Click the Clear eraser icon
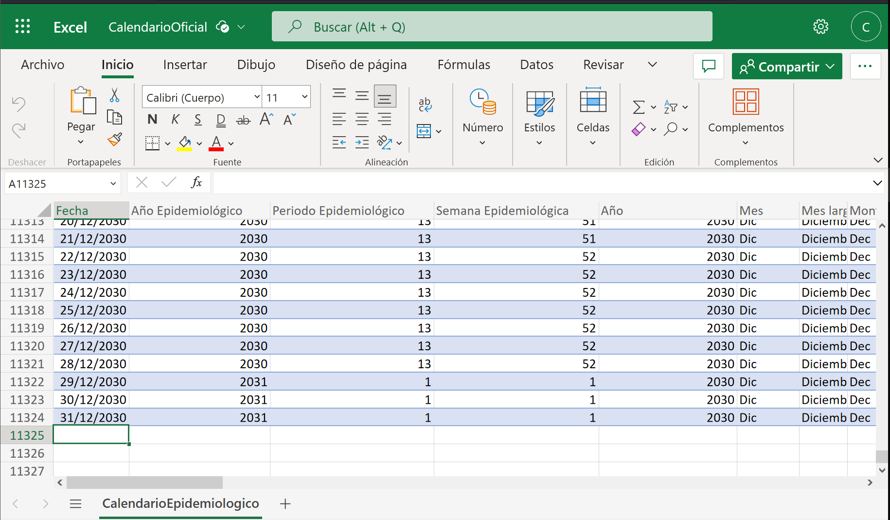The width and height of the screenshot is (890, 520). click(639, 129)
